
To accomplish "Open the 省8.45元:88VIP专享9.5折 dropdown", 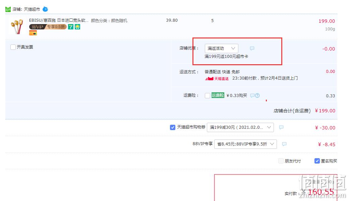I will click(x=245, y=144).
